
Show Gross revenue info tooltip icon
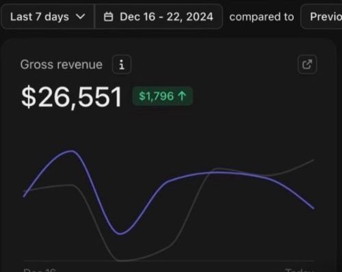coord(122,64)
